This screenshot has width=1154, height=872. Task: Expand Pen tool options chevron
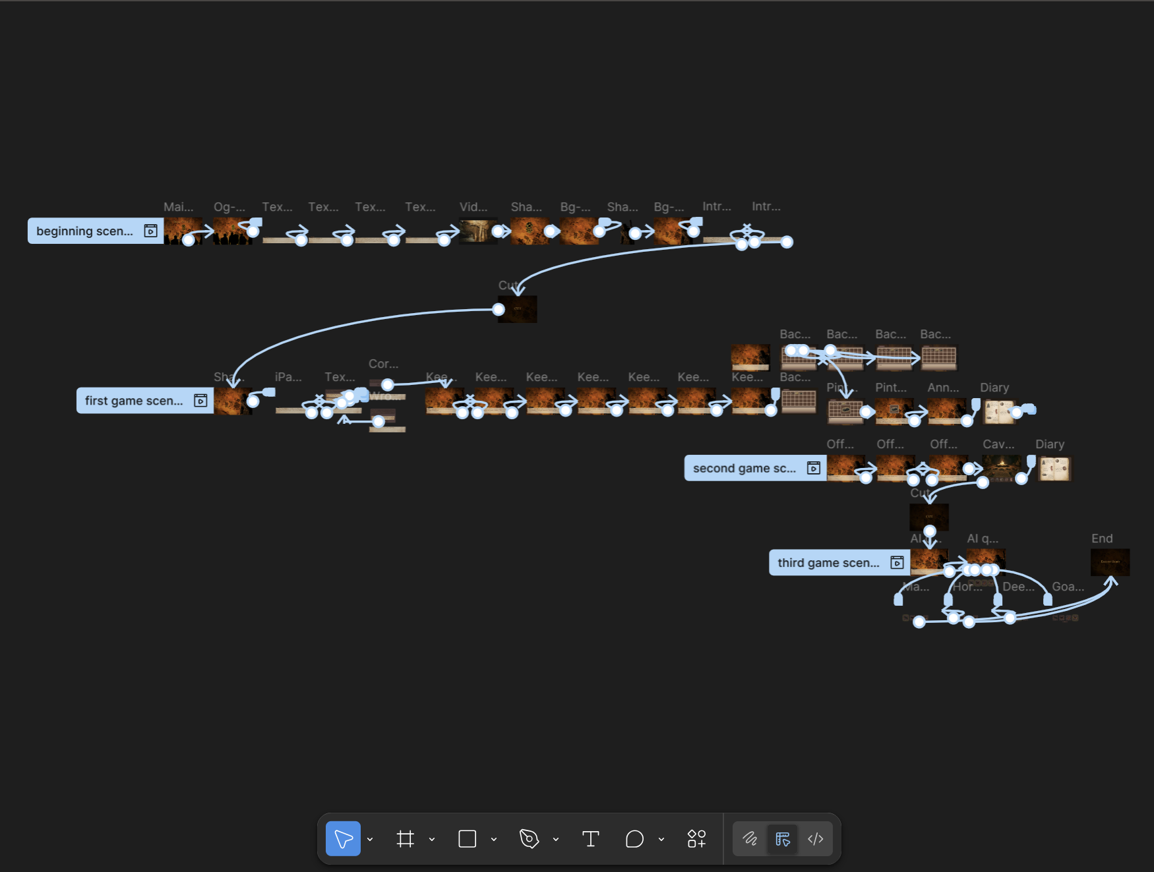(556, 839)
